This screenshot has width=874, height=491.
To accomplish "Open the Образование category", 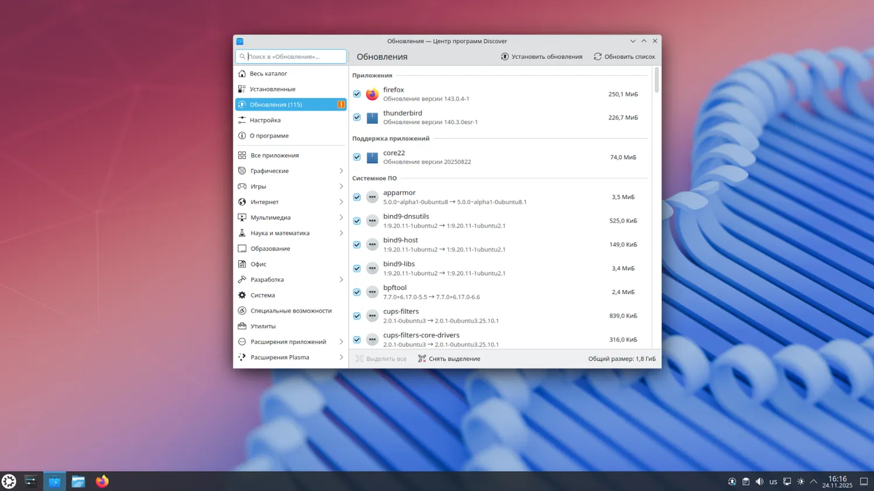I will (x=291, y=249).
